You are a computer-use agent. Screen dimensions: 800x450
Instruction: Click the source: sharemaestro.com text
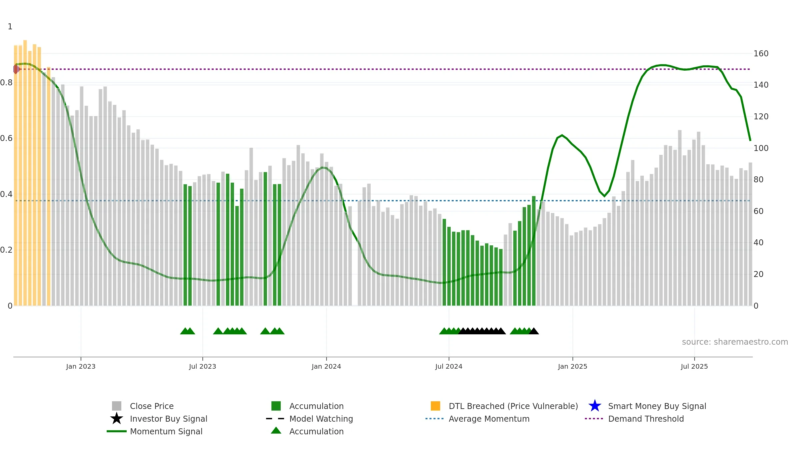pos(735,342)
